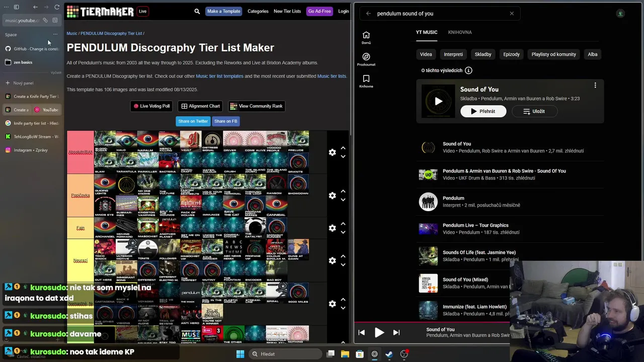Open settings gear for the Fajn tier
The width and height of the screenshot is (644, 362).
(332, 228)
